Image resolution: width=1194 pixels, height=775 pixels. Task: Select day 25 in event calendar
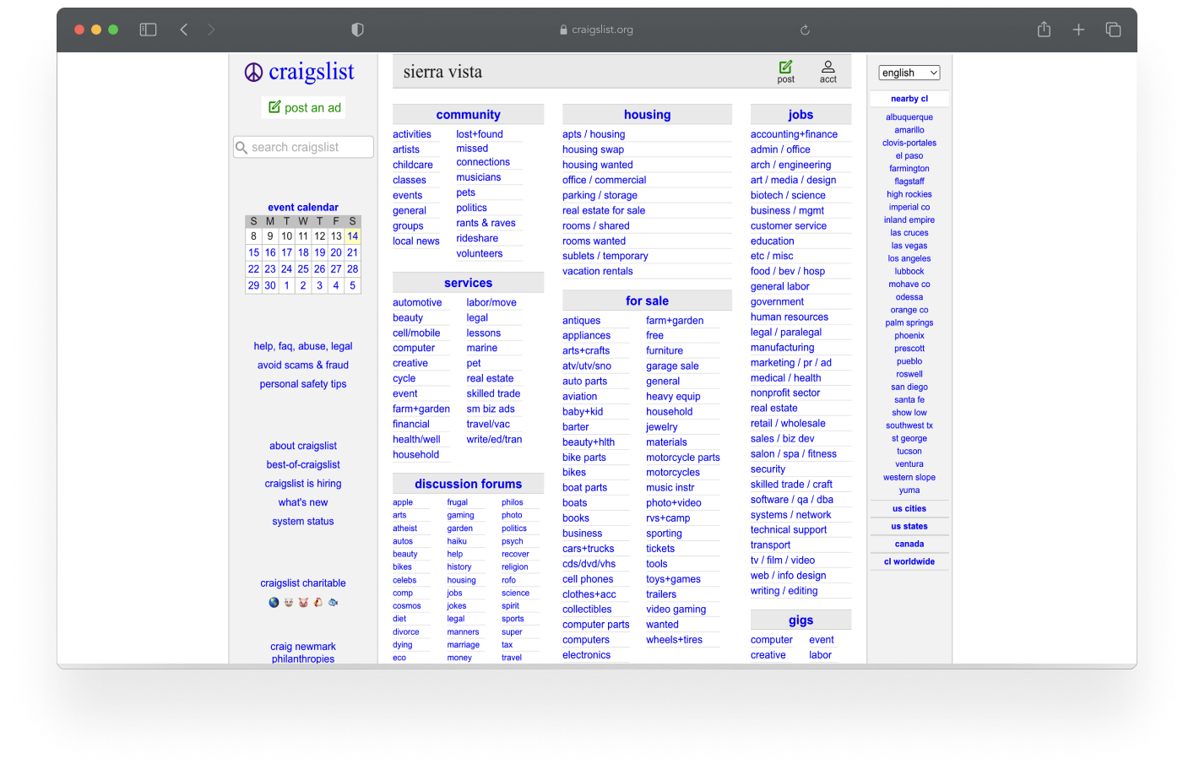tap(303, 268)
